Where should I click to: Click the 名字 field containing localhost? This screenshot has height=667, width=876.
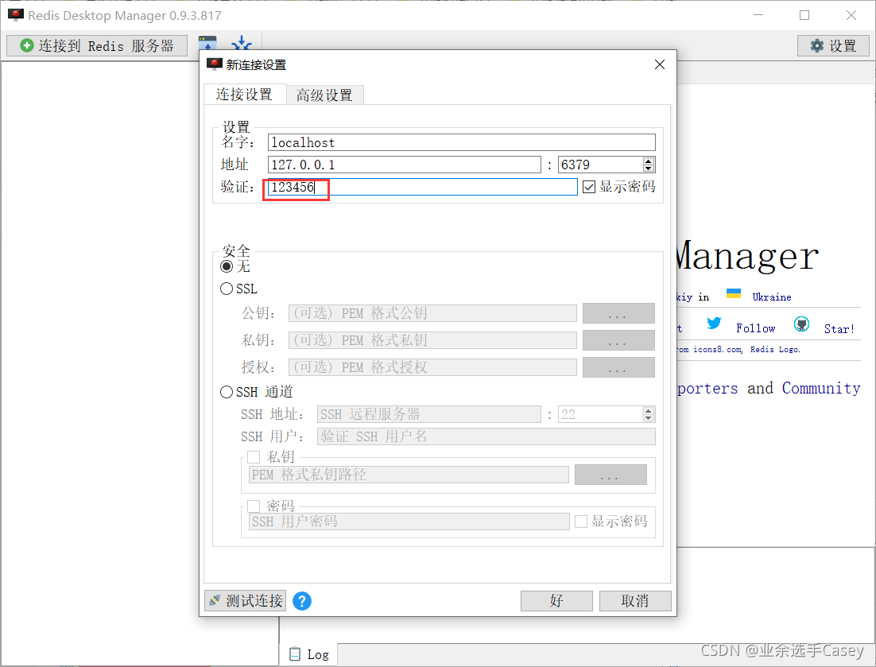tap(462, 142)
